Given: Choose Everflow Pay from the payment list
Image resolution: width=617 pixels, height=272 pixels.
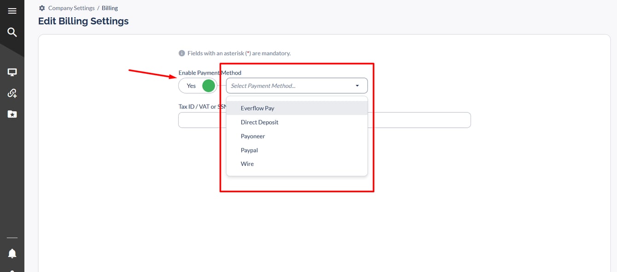Looking at the screenshot, I should [257, 108].
